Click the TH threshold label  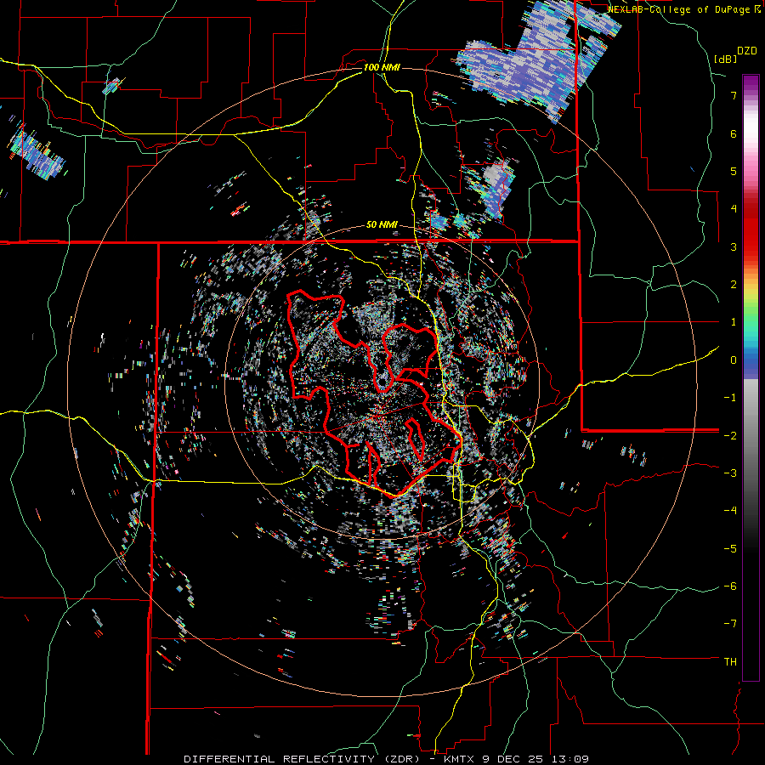[730, 662]
